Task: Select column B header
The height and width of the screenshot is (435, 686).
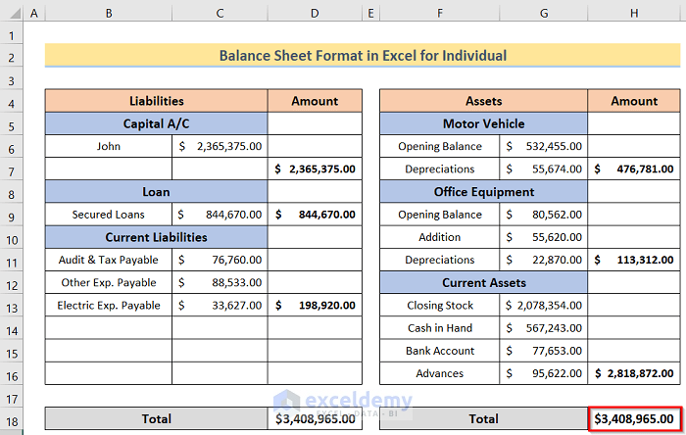Action: (108, 14)
